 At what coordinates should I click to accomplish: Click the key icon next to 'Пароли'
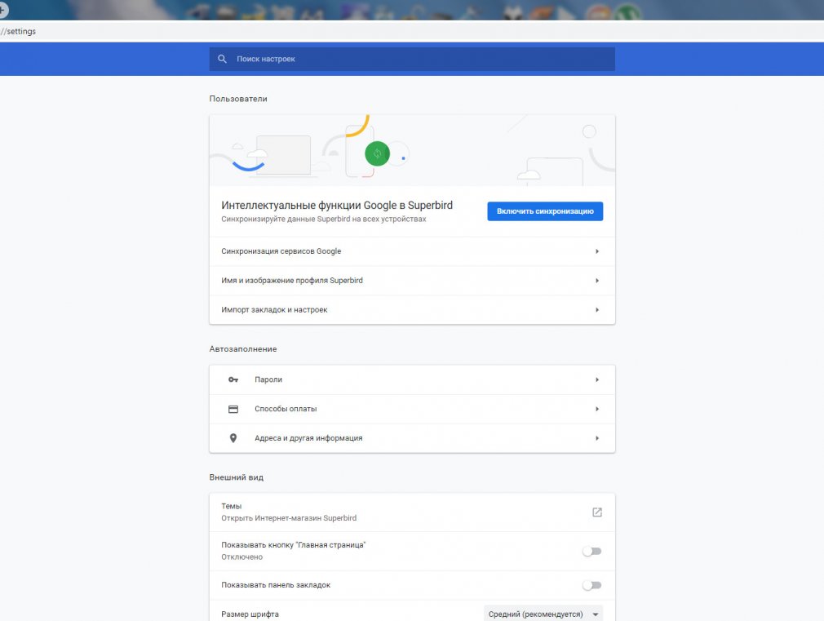pos(233,379)
